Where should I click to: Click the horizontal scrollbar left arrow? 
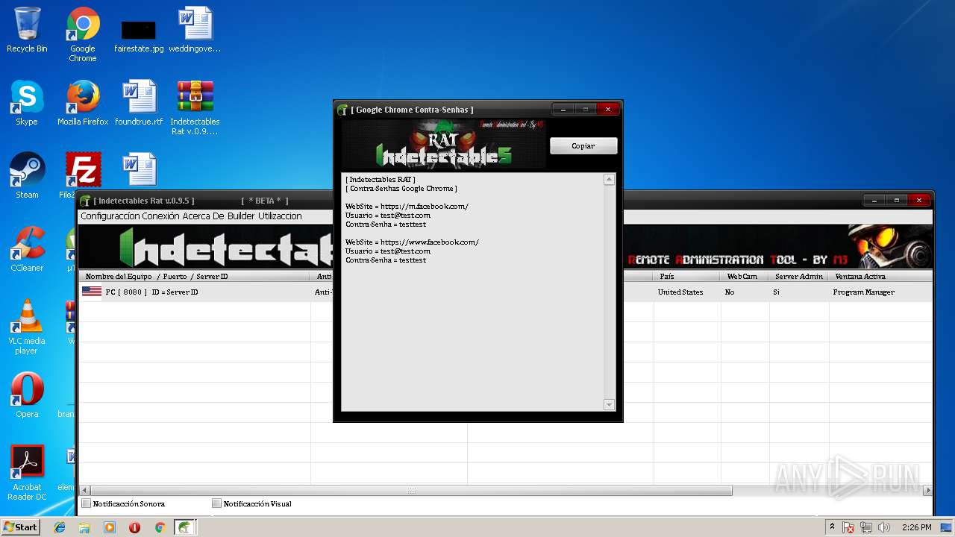(x=84, y=491)
